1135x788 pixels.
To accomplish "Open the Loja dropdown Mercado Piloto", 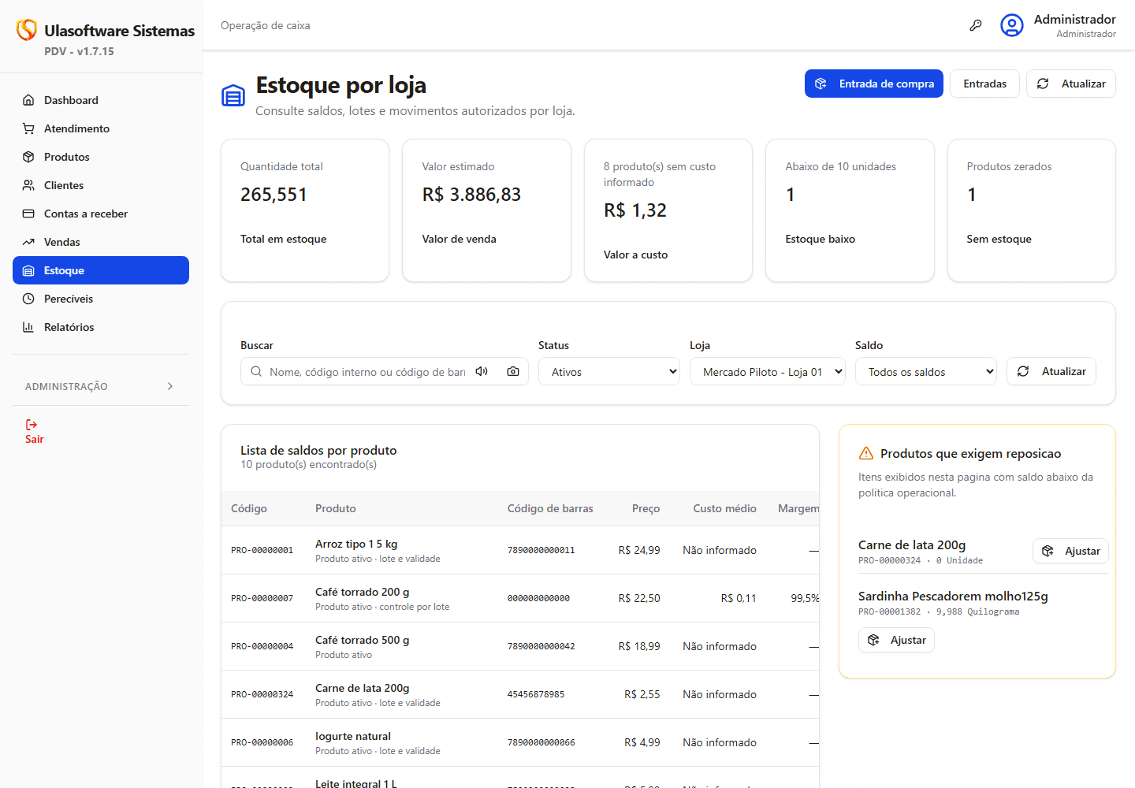I will (768, 372).
